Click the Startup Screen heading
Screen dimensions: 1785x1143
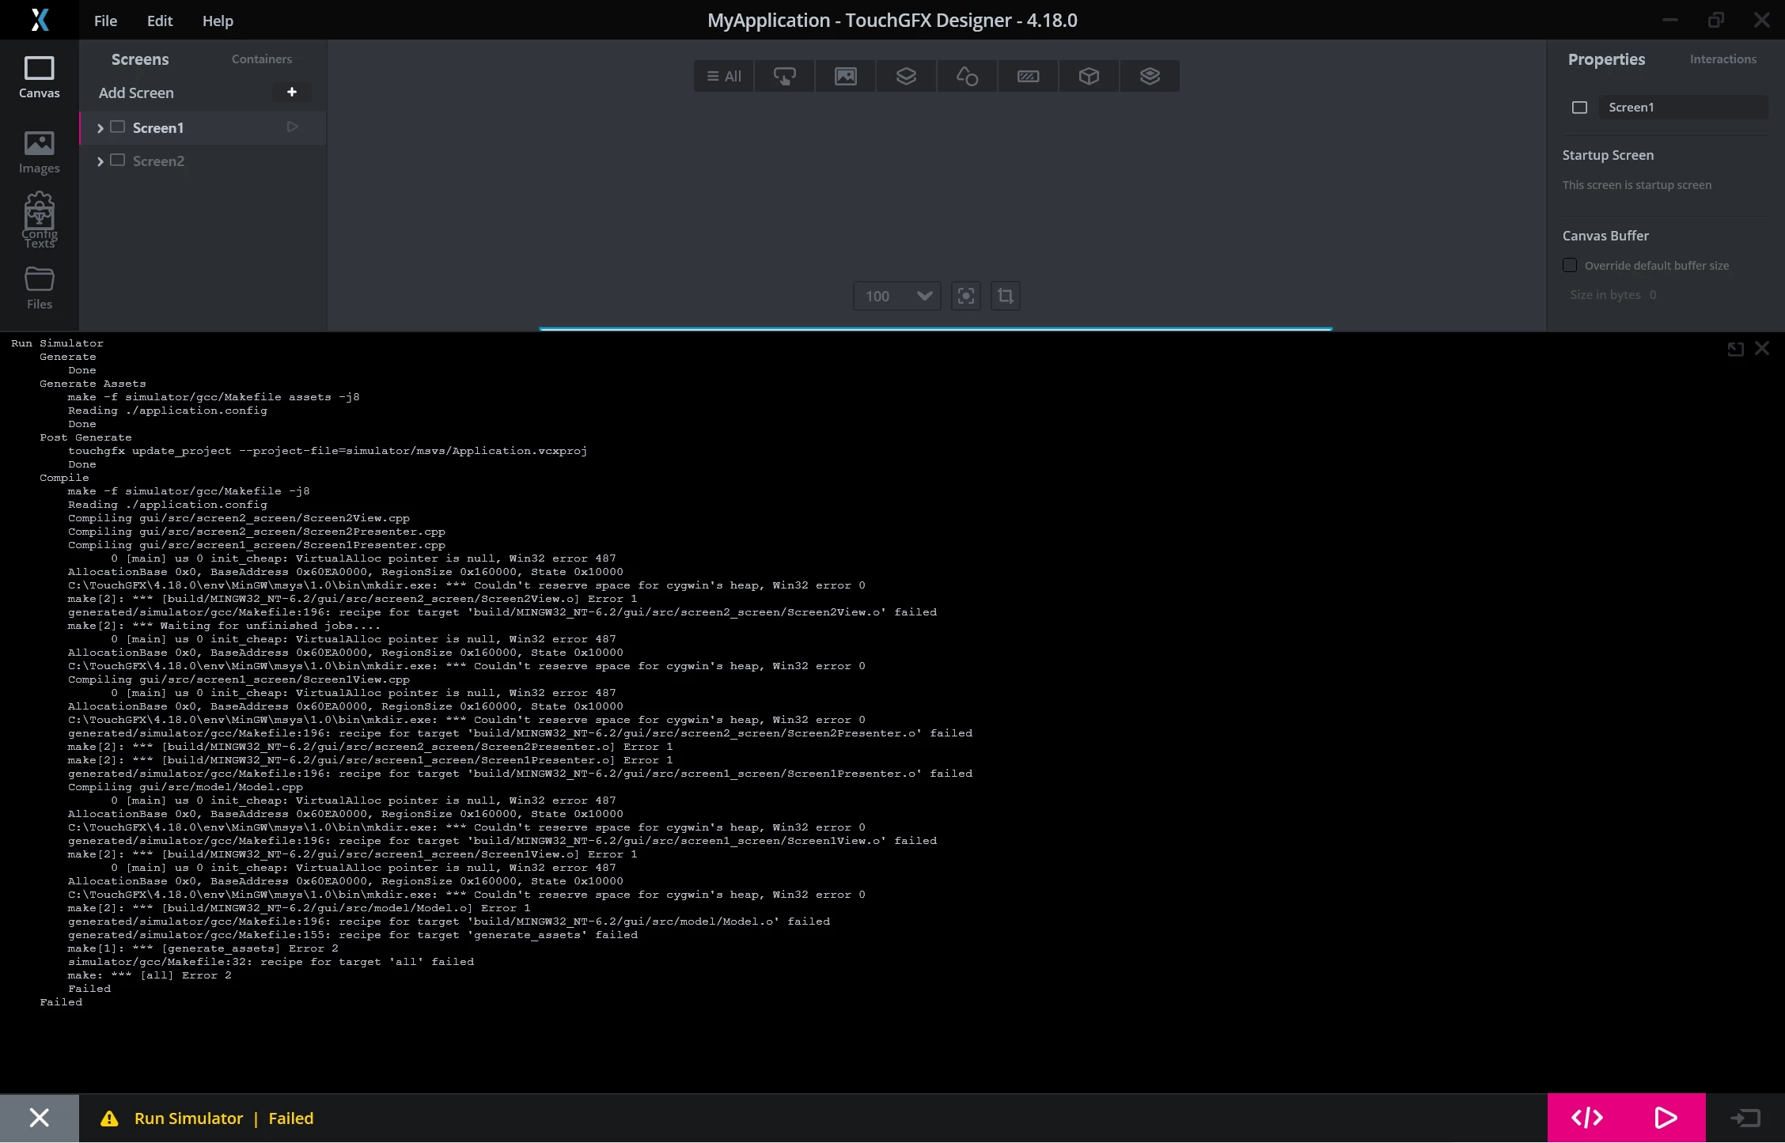tap(1608, 155)
